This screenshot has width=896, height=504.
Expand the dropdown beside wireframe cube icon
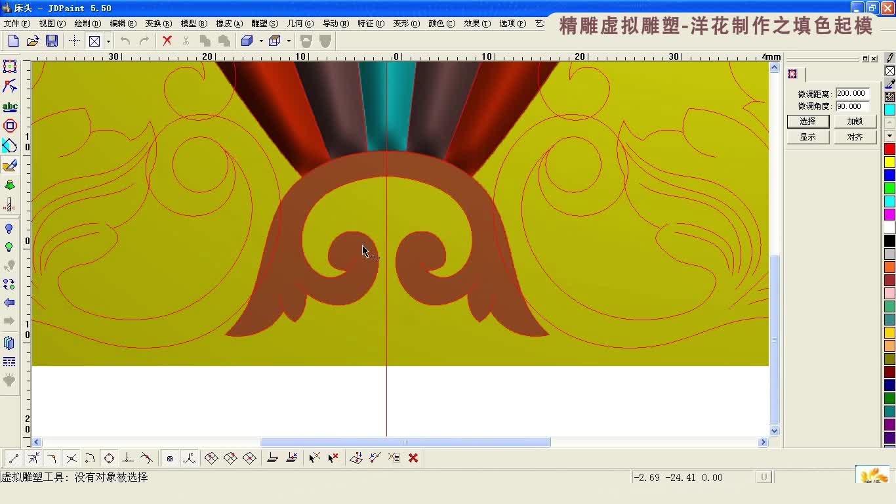click(x=289, y=41)
